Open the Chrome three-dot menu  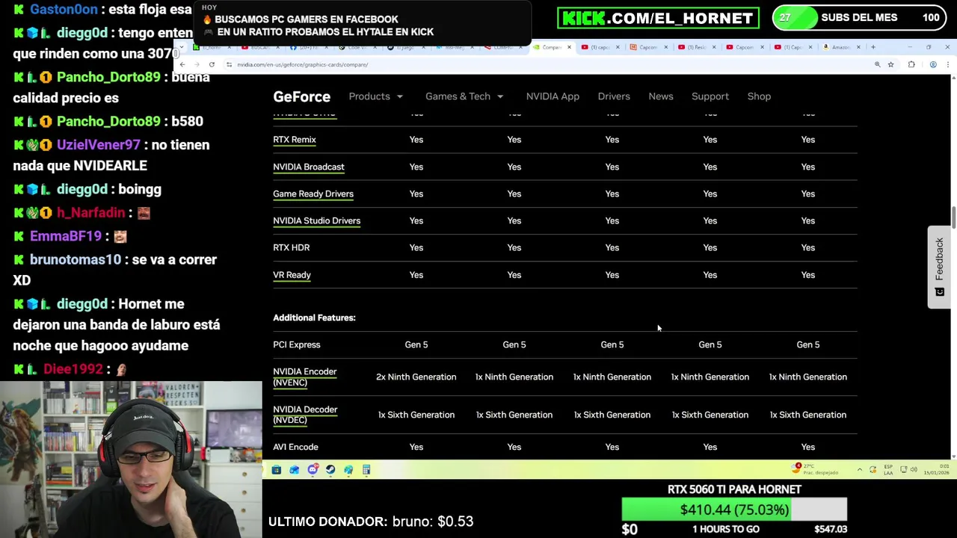pos(948,64)
